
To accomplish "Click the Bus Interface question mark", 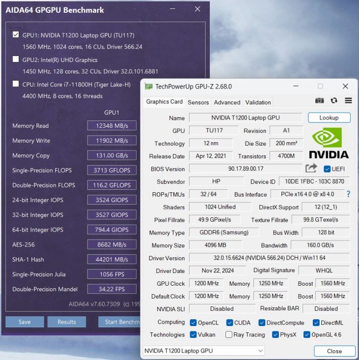I will pyautogui.click(x=348, y=194).
